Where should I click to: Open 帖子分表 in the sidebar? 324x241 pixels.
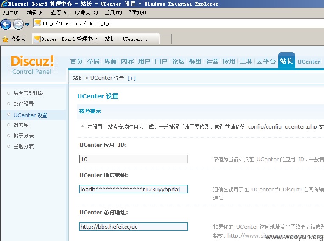[x=24, y=136]
